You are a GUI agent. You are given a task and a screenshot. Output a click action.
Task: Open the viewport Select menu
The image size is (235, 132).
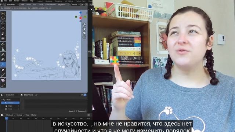(29, 5)
